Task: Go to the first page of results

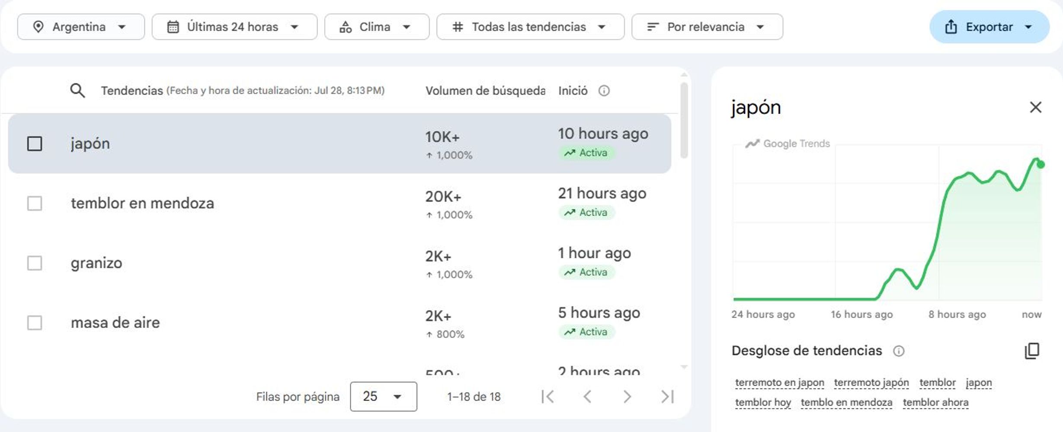Action: [x=548, y=397]
